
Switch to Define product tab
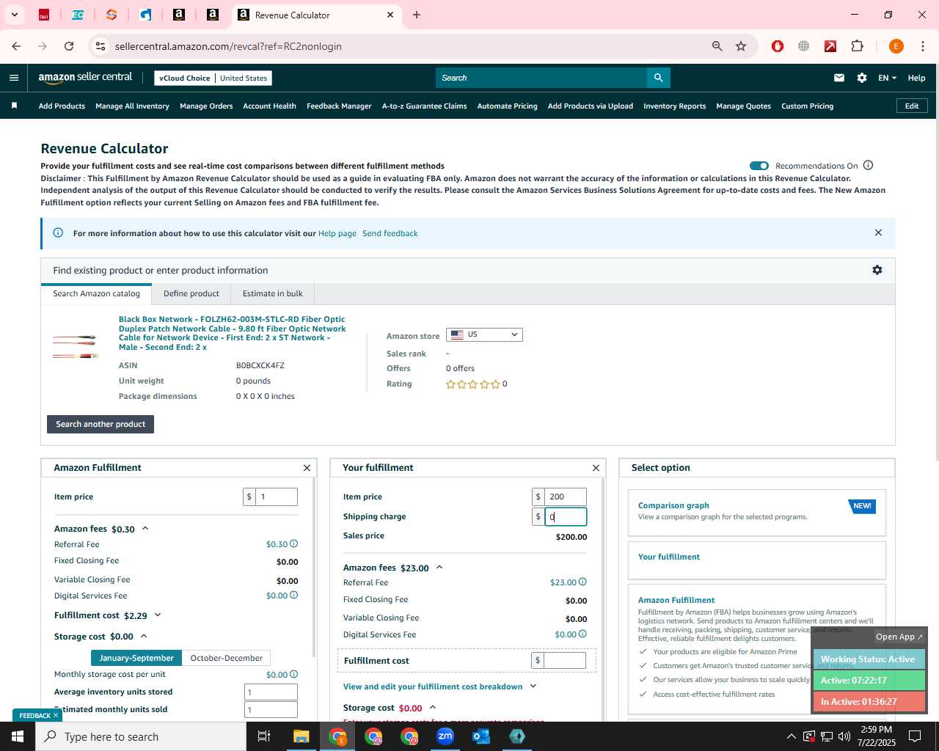pos(191,293)
